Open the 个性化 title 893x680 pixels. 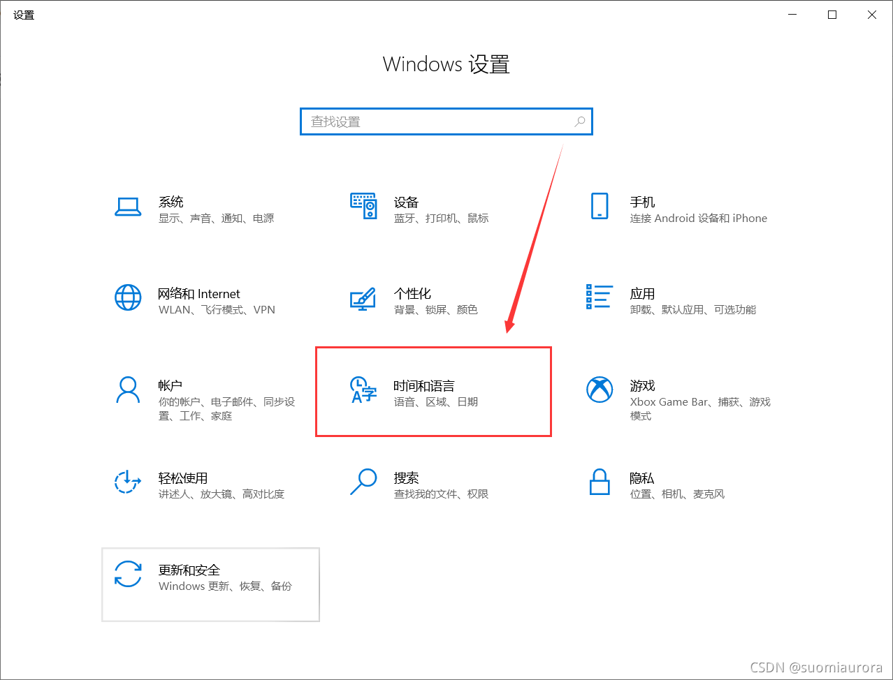click(x=413, y=294)
